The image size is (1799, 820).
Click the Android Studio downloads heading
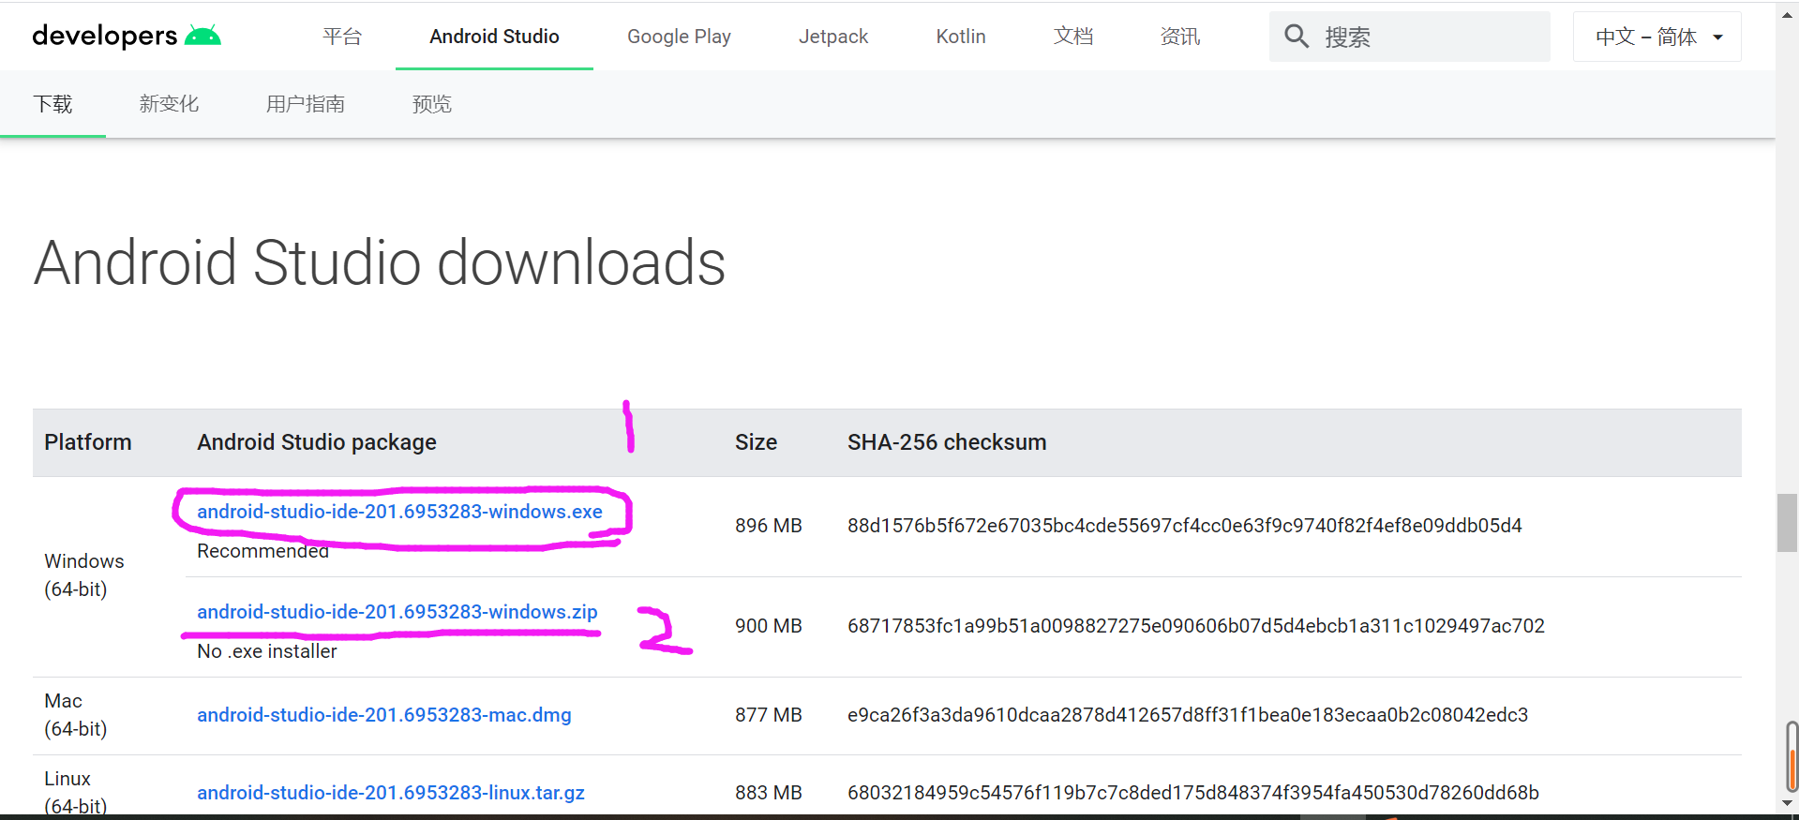[x=380, y=262]
